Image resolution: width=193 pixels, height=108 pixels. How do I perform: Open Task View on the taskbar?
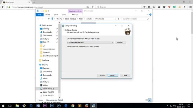(x=10, y=106)
